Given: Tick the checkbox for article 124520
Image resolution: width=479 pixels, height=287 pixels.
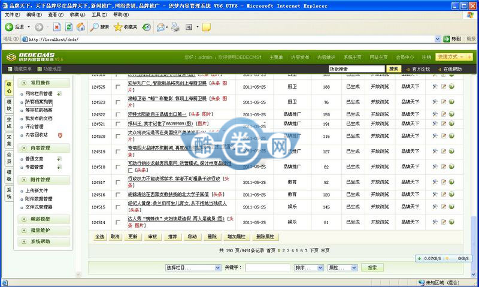Looking at the screenshot, I should click(117, 137).
